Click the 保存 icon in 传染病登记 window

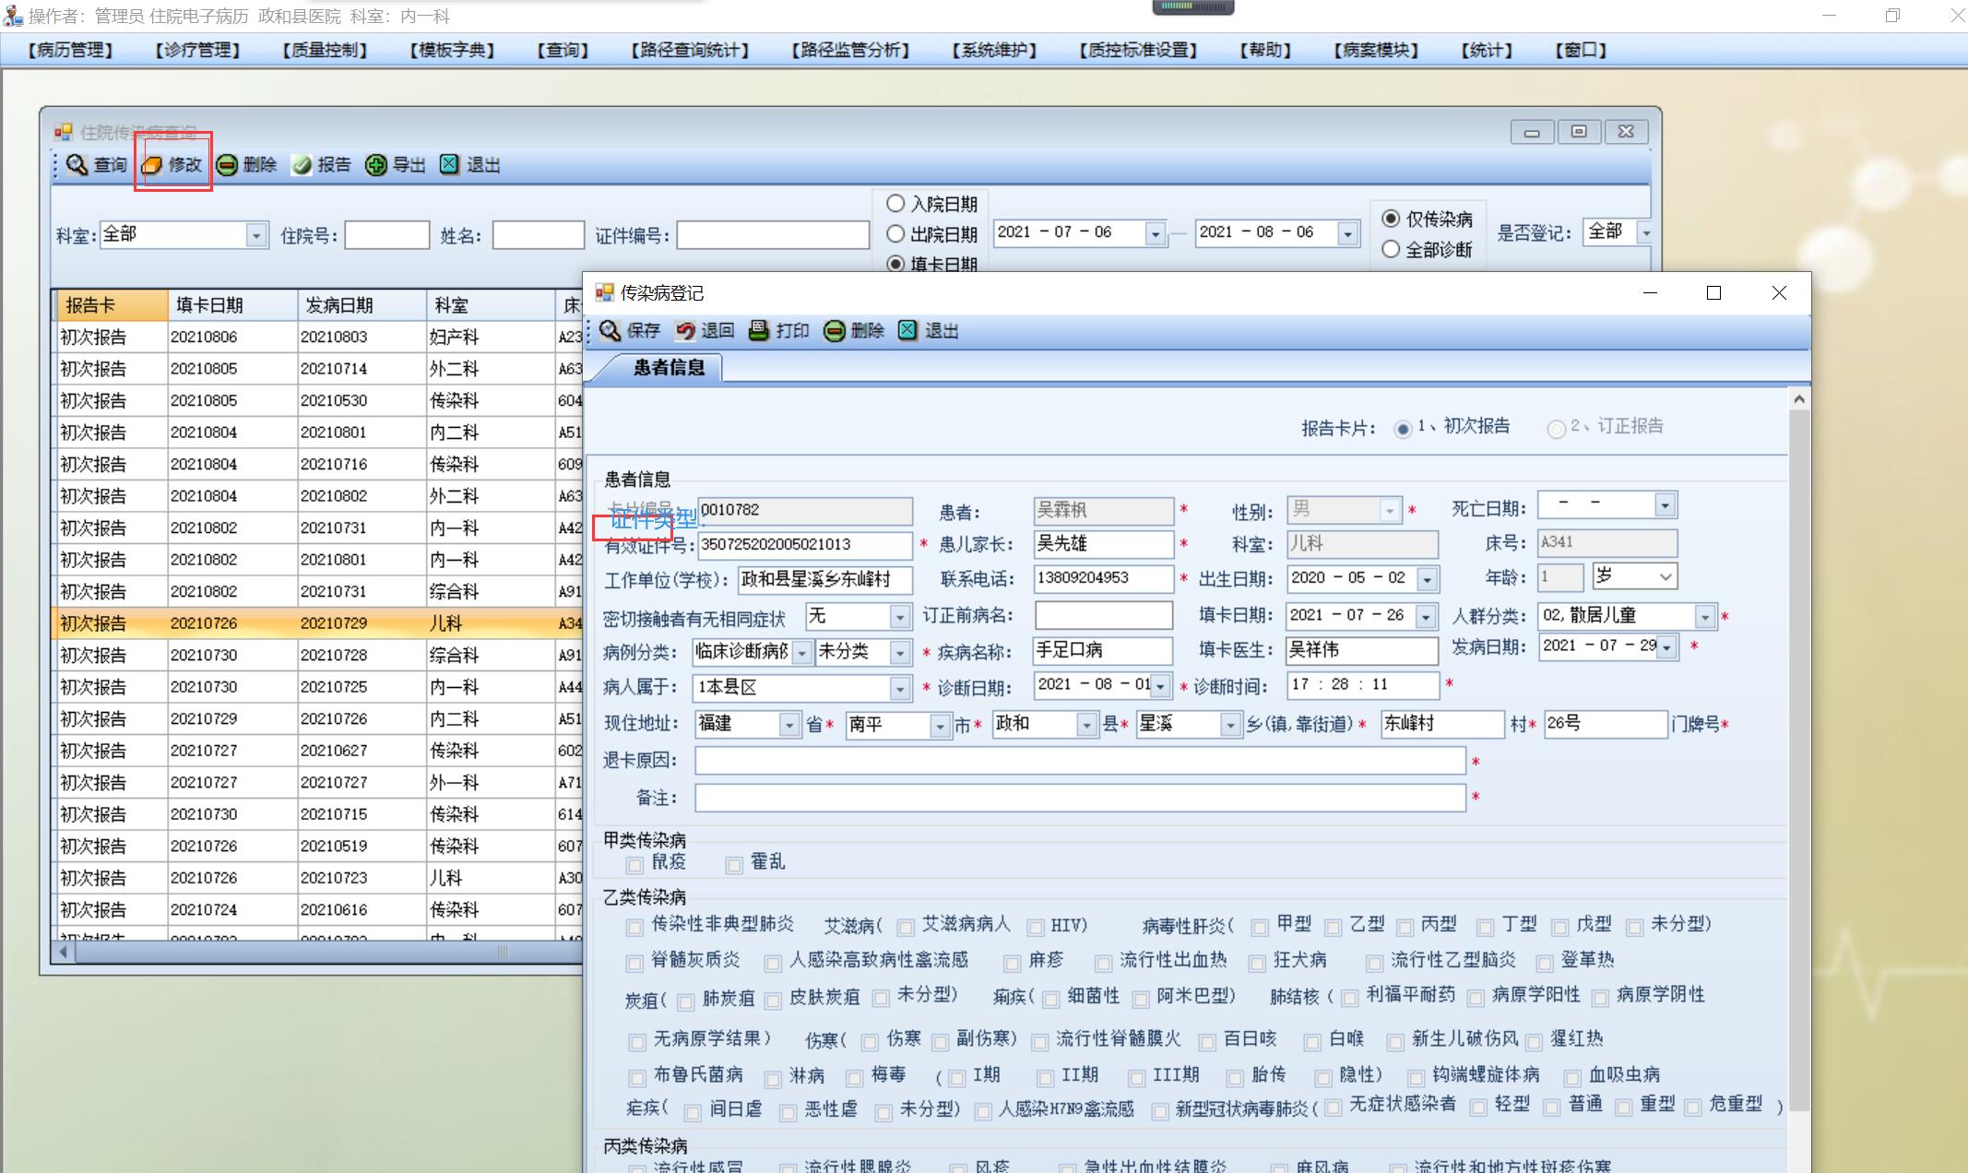tap(610, 331)
